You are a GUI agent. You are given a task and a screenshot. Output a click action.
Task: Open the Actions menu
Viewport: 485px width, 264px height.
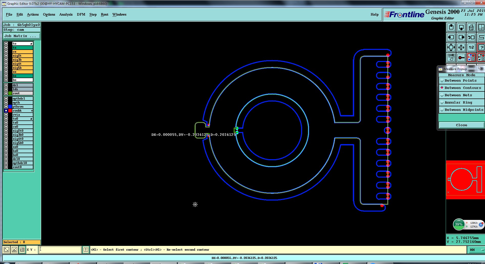[x=33, y=14]
